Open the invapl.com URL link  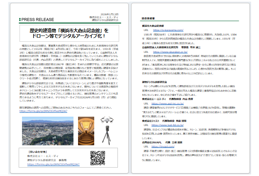(163, 157)
